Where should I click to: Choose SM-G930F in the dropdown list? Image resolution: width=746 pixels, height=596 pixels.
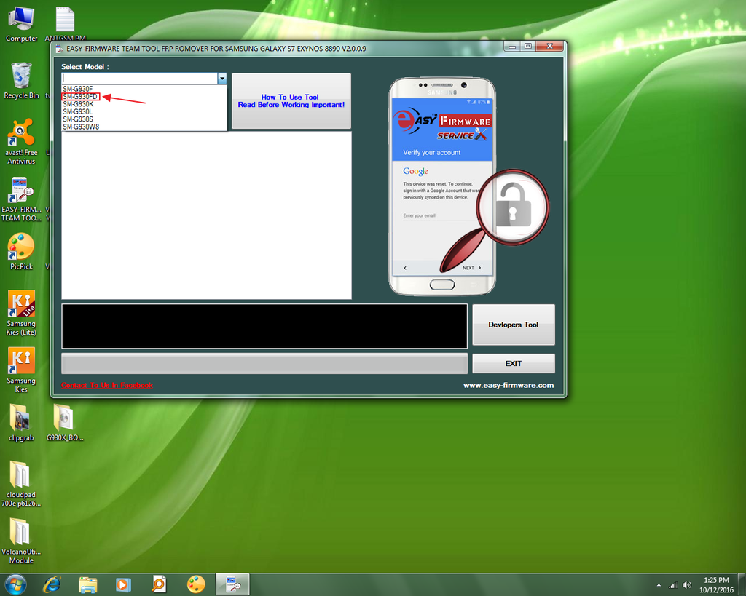click(77, 89)
